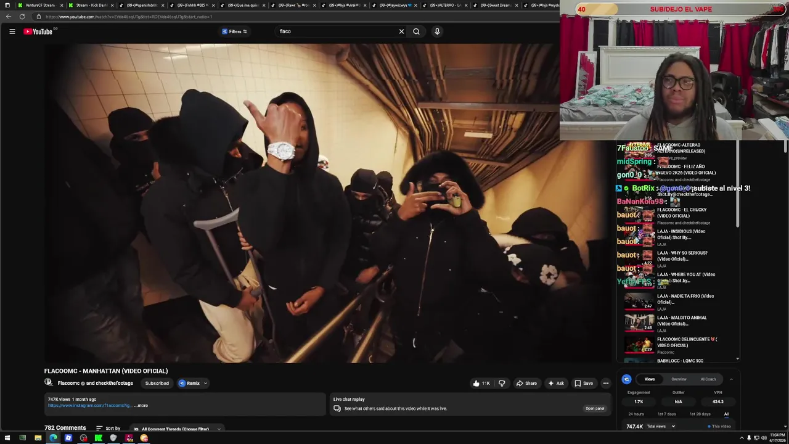Play 'LAJA - INSIDIOUS' from playlist
789x444 pixels.
(669, 237)
